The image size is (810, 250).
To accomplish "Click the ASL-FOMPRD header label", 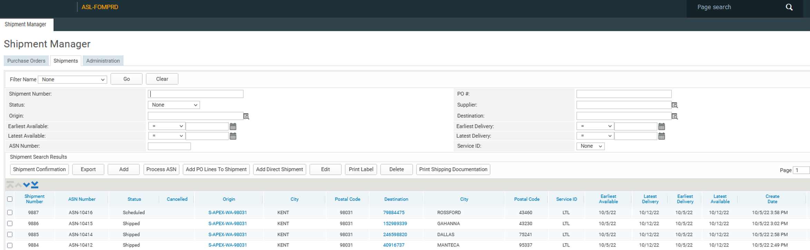I will coord(100,7).
